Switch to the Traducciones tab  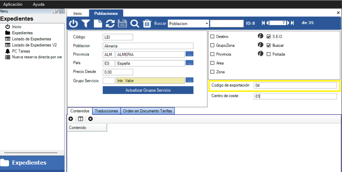[x=106, y=111]
